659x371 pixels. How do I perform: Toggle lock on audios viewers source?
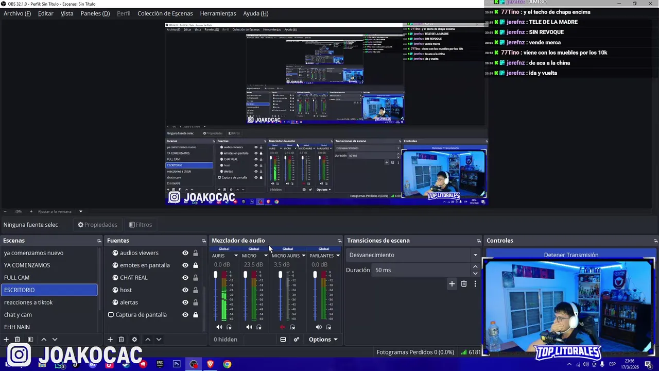pos(196,253)
